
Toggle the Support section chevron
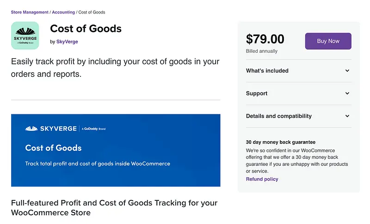point(347,93)
